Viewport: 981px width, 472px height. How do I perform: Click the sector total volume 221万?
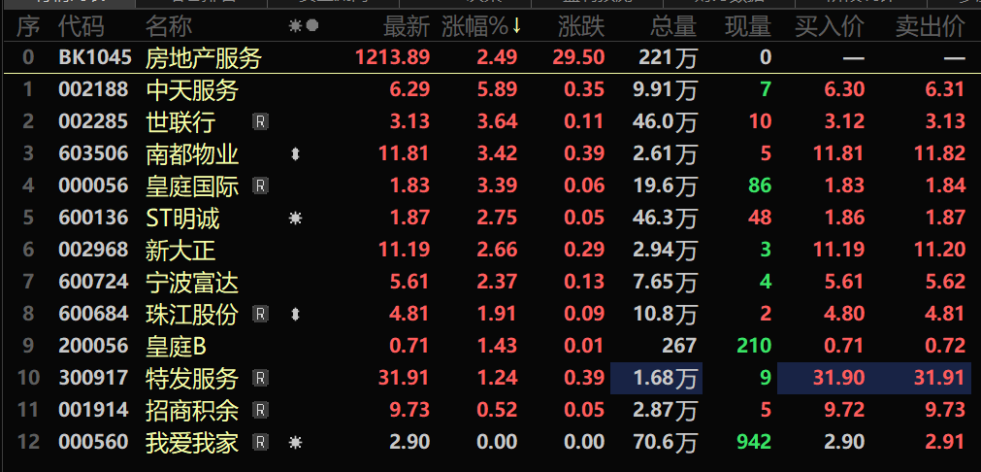coord(668,58)
